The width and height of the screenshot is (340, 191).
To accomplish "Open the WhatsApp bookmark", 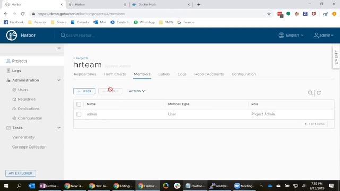I will 144,22.
